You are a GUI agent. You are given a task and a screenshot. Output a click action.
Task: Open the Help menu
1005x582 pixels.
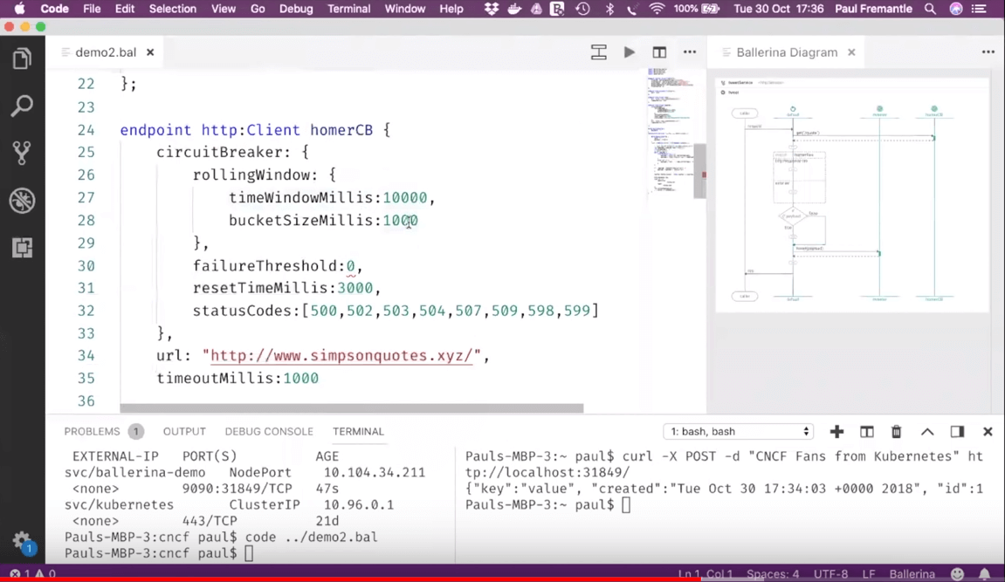pyautogui.click(x=451, y=9)
